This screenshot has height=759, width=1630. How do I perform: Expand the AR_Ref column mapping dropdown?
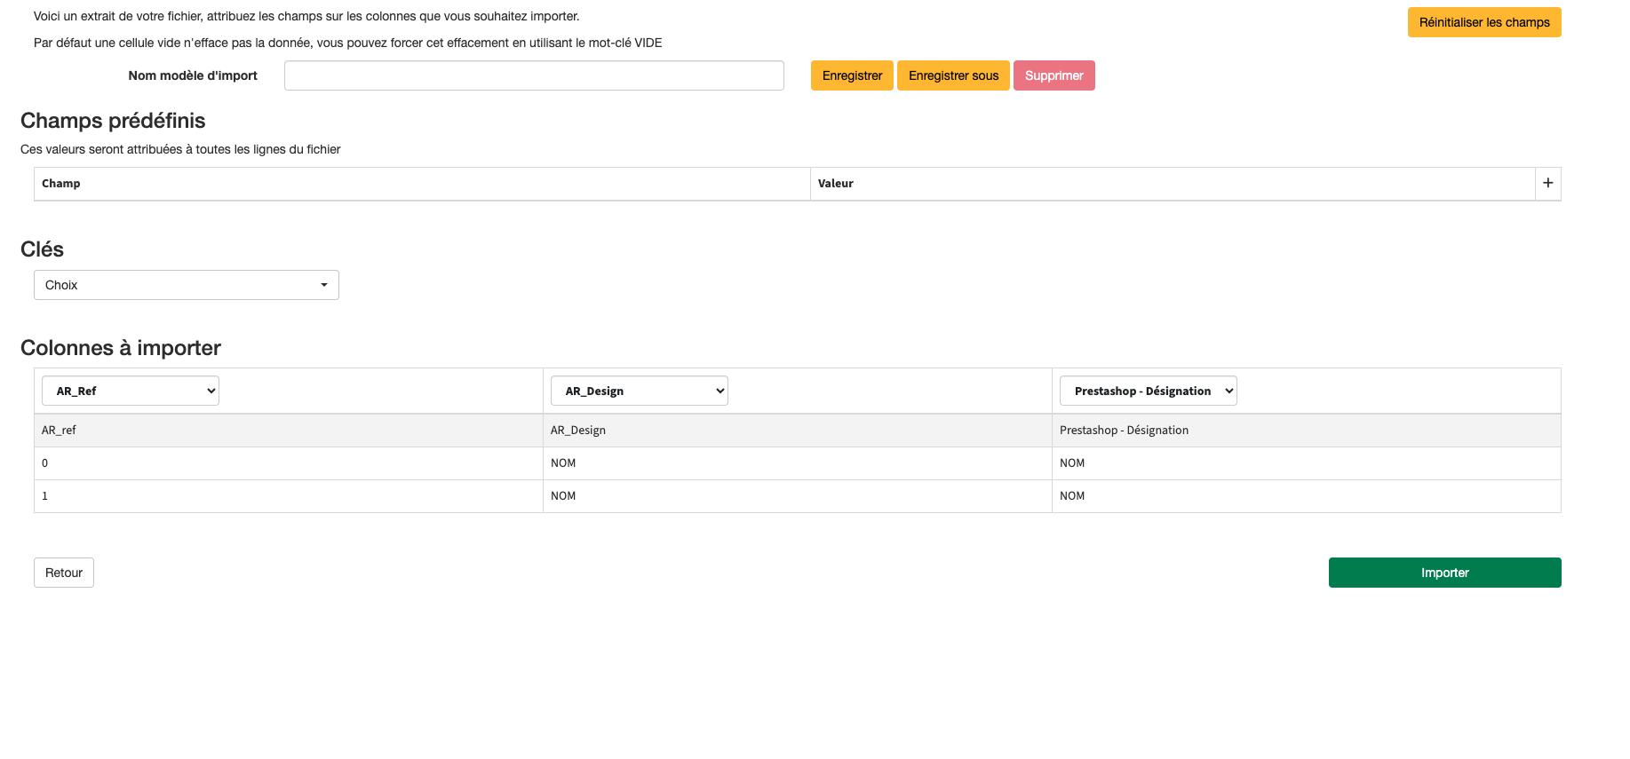(131, 391)
